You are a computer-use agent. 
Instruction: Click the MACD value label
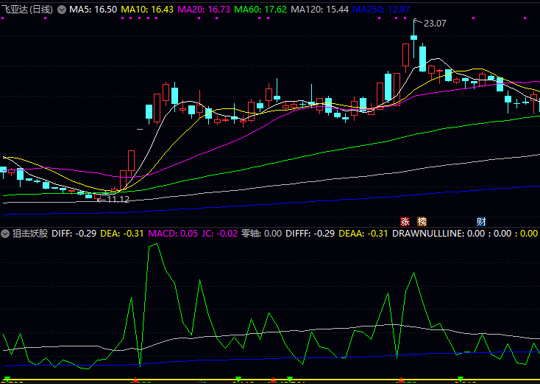(173, 234)
